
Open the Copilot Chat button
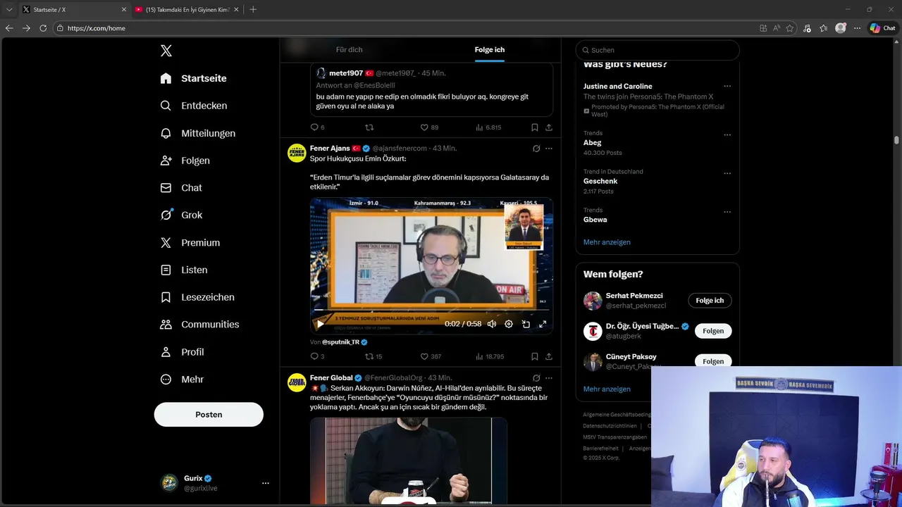[x=882, y=28]
